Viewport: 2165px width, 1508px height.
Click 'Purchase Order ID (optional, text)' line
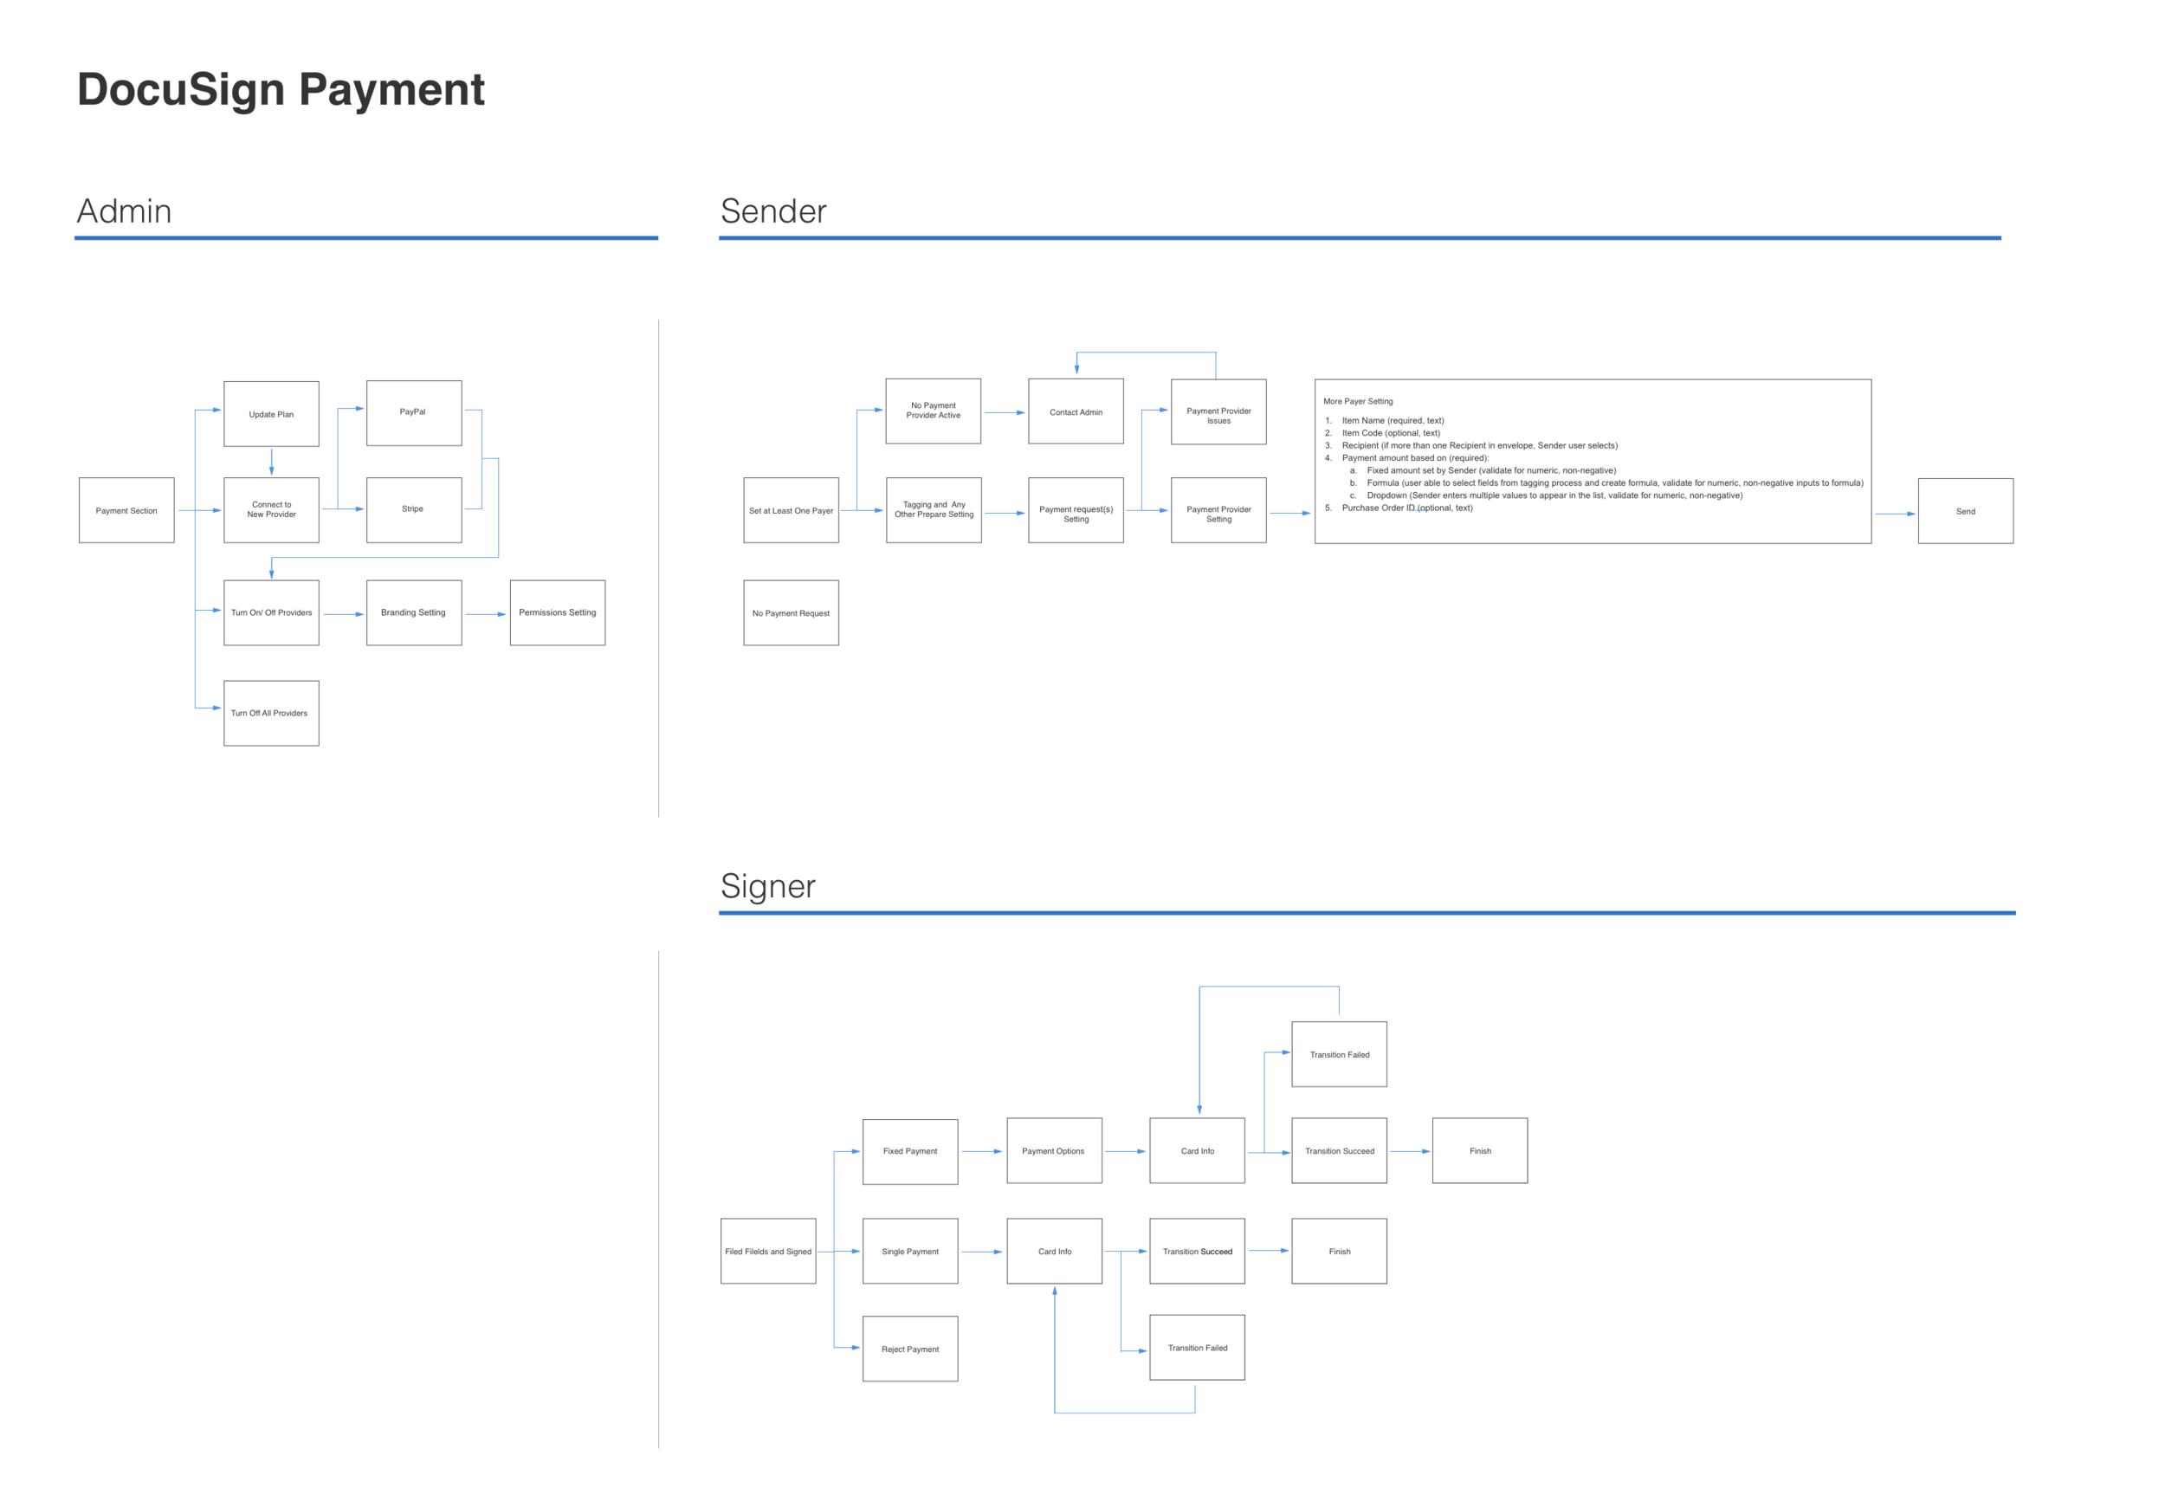pos(1408,508)
